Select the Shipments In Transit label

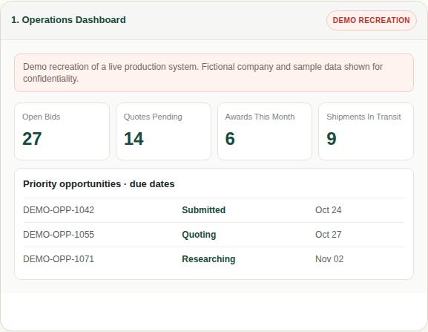363,117
